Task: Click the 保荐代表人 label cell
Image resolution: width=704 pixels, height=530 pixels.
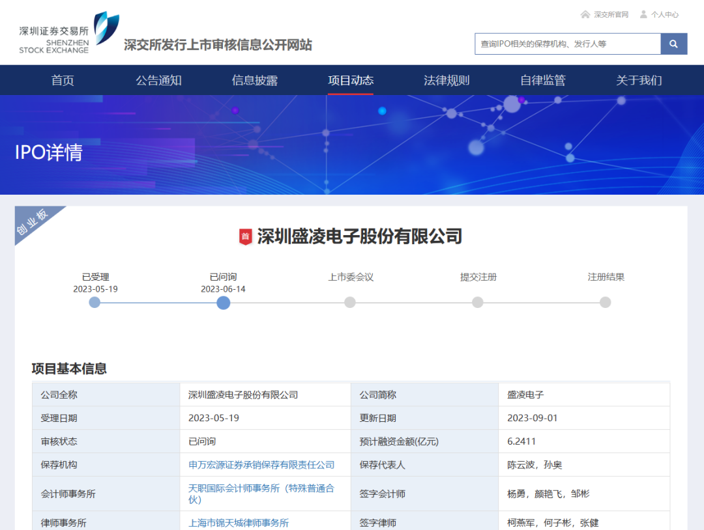Action: [x=425, y=464]
